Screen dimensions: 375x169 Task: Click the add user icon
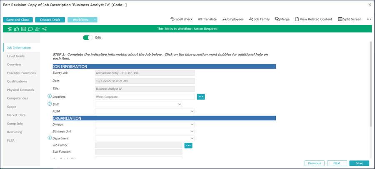click(x=37, y=29)
